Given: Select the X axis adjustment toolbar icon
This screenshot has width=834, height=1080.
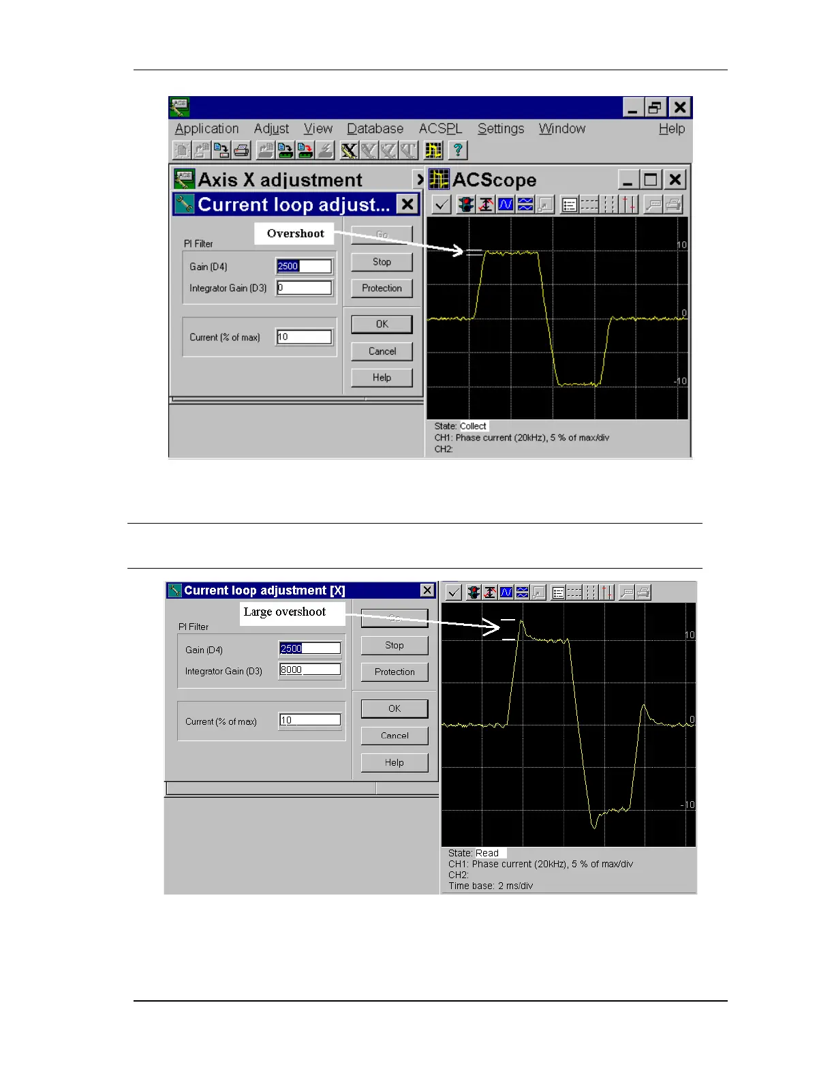Looking at the screenshot, I should 349,150.
